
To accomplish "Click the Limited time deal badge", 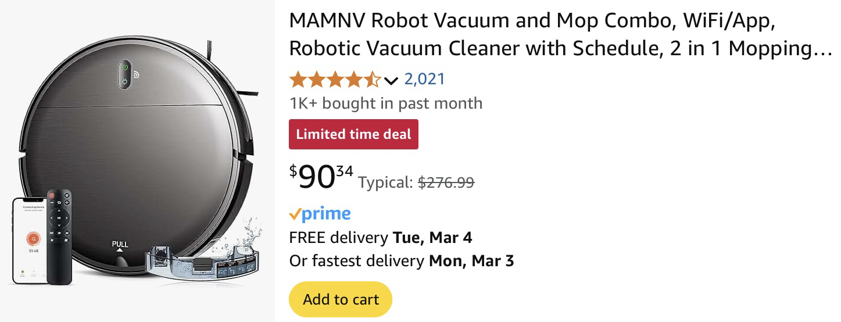I will point(353,134).
